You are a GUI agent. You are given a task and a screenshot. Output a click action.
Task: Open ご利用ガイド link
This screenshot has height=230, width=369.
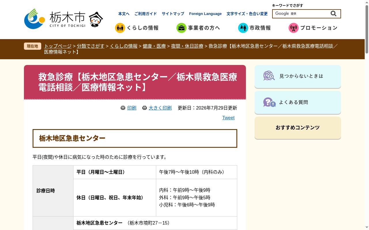point(146,14)
